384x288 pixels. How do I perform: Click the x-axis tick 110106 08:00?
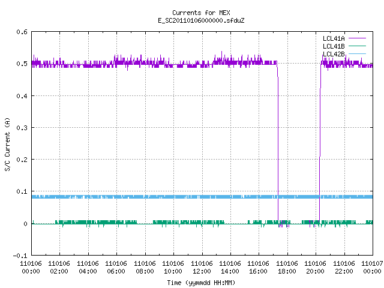[x=145, y=268]
